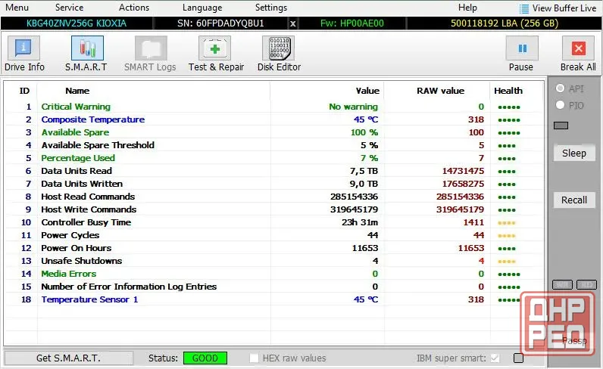Select the Host Write Commands row

tap(273, 209)
